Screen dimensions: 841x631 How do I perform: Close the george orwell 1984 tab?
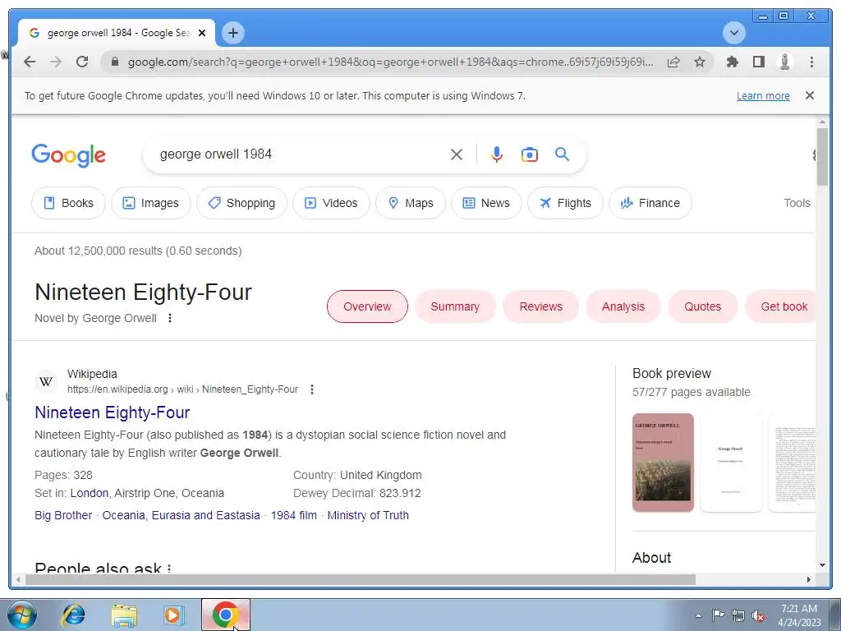[202, 33]
